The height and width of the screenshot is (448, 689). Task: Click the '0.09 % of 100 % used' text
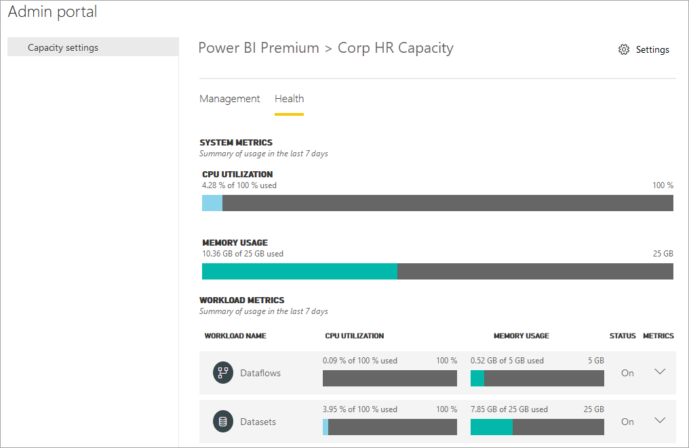coord(360,361)
